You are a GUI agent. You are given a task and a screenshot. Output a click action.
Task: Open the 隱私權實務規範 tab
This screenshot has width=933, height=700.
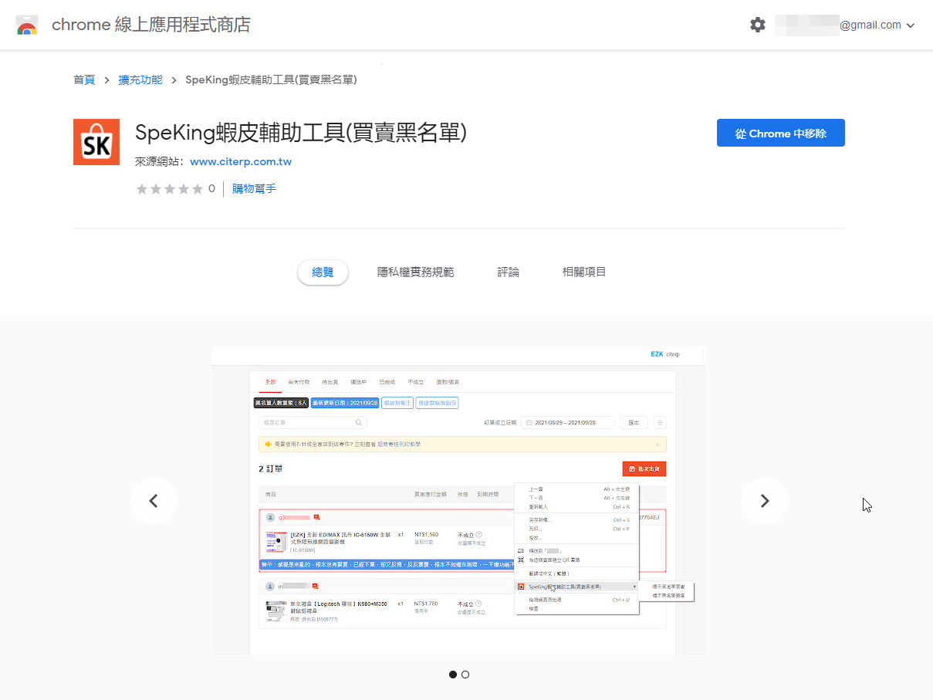(415, 272)
